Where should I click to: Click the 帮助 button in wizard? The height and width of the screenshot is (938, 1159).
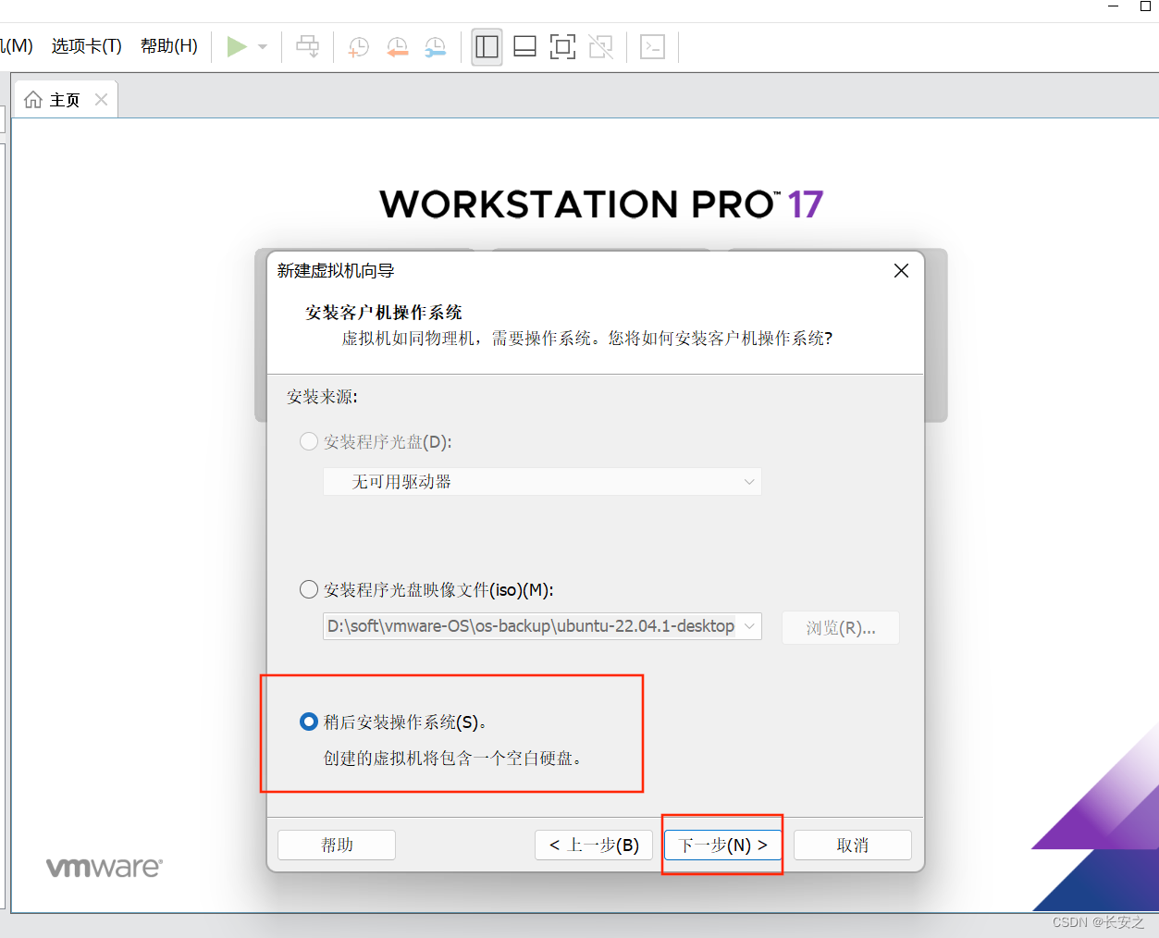(337, 845)
